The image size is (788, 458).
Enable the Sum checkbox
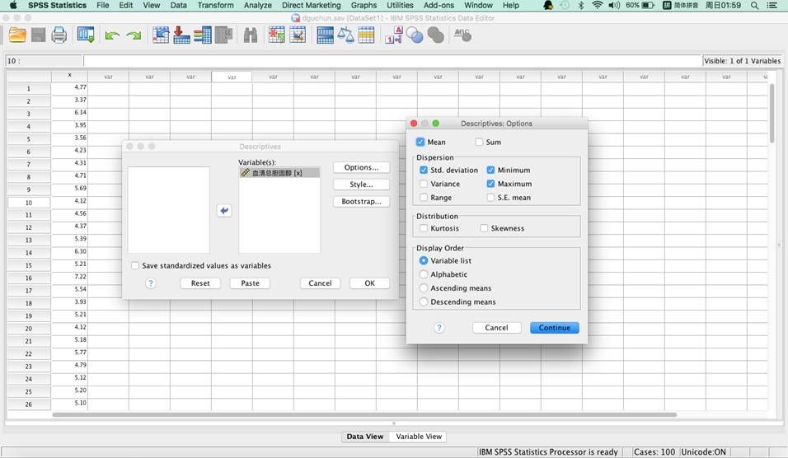click(x=479, y=143)
